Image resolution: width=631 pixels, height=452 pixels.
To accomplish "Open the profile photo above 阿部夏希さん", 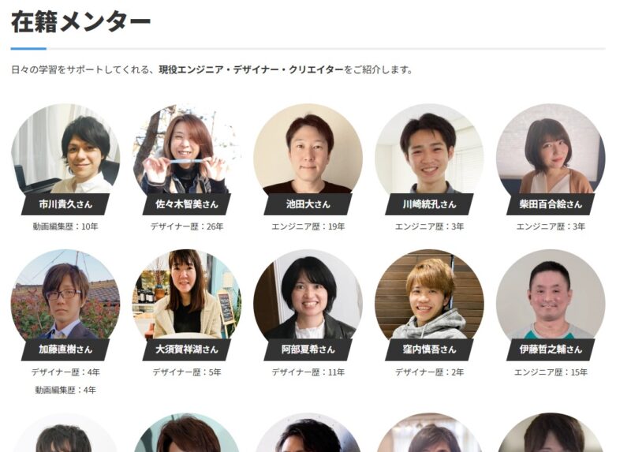I will click(x=308, y=294).
